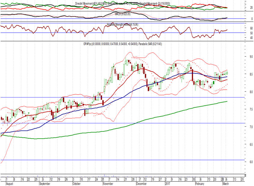Click date tick 29 on time axis
The width and height of the screenshot is (254, 186).
click(36, 179)
